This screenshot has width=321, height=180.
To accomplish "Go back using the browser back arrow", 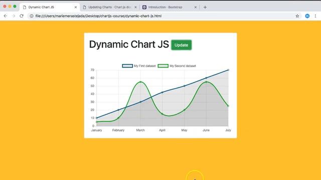I will (6, 16).
